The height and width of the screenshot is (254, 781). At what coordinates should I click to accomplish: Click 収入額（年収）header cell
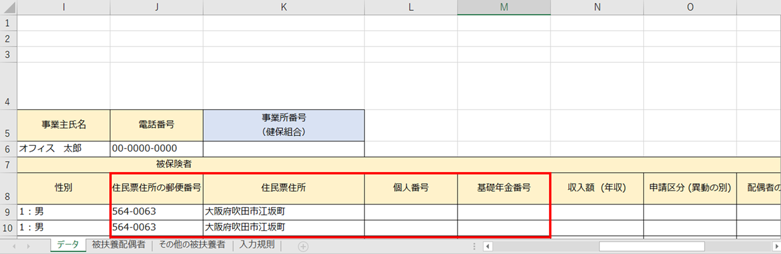pyautogui.click(x=597, y=188)
